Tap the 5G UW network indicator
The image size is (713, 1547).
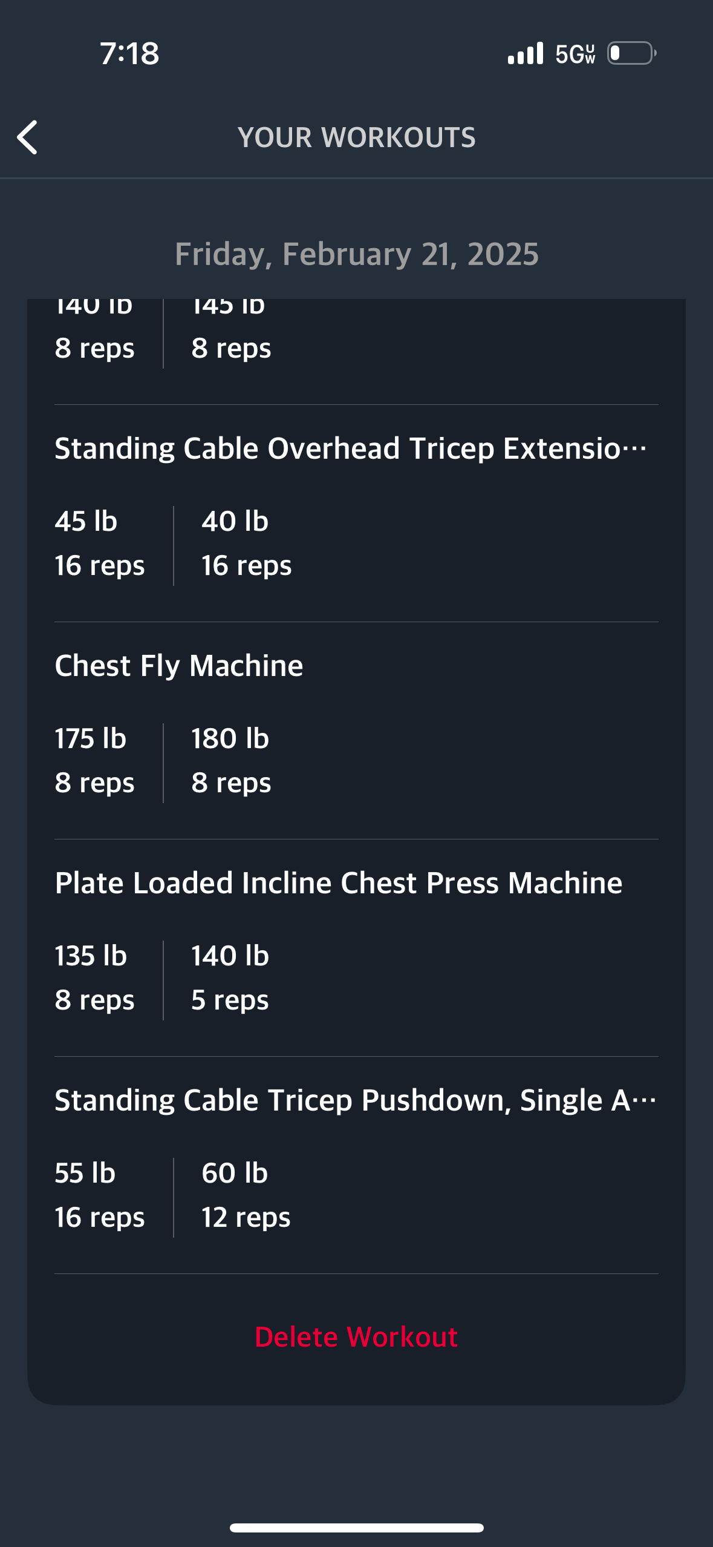(x=576, y=54)
